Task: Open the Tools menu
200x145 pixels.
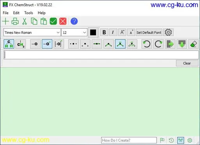Action: point(29,13)
